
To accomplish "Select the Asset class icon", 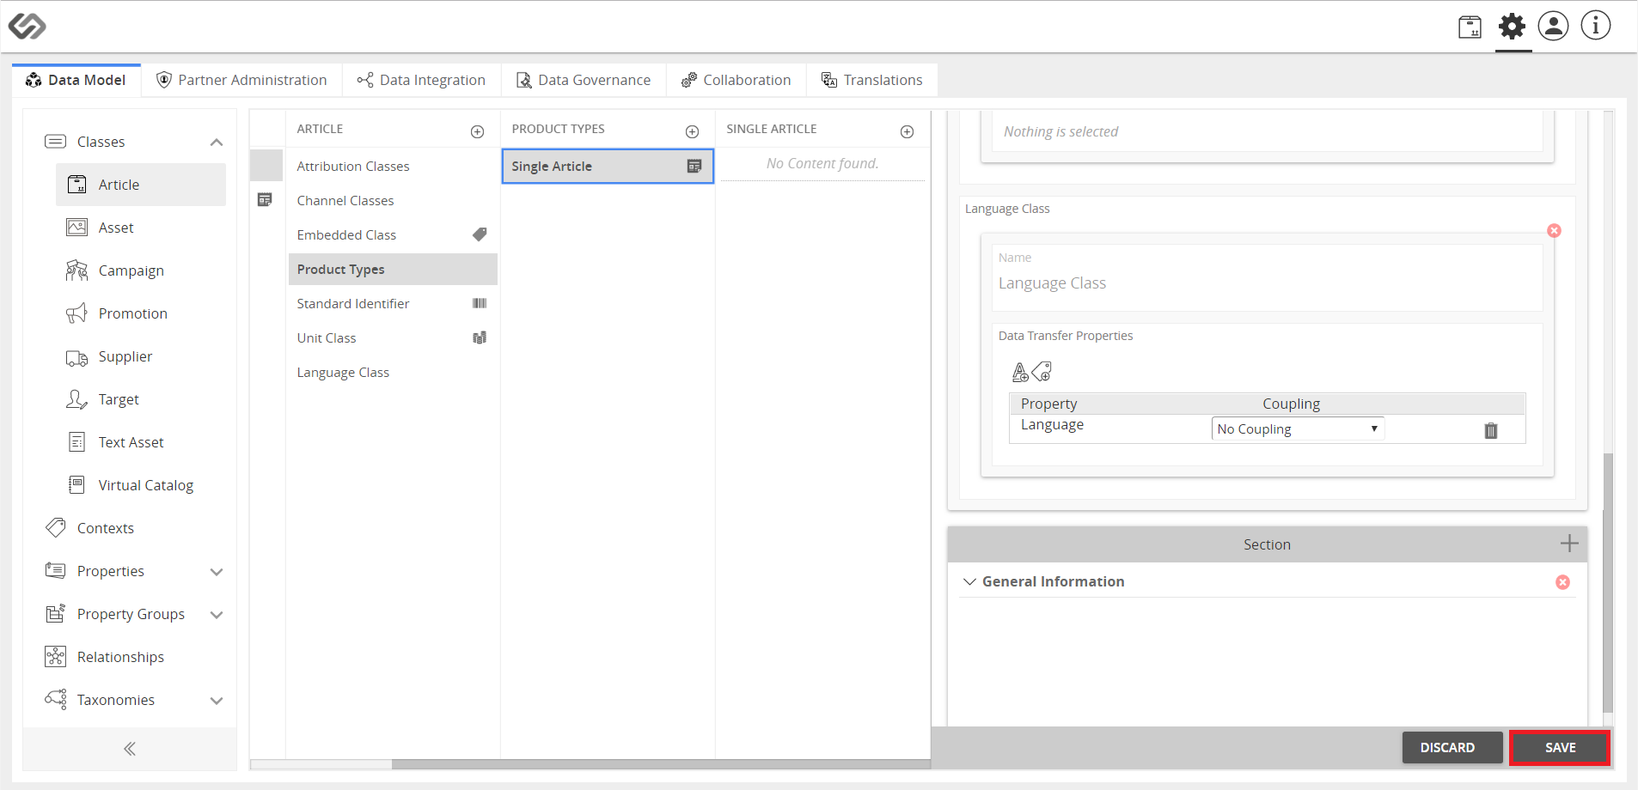I will [76, 228].
